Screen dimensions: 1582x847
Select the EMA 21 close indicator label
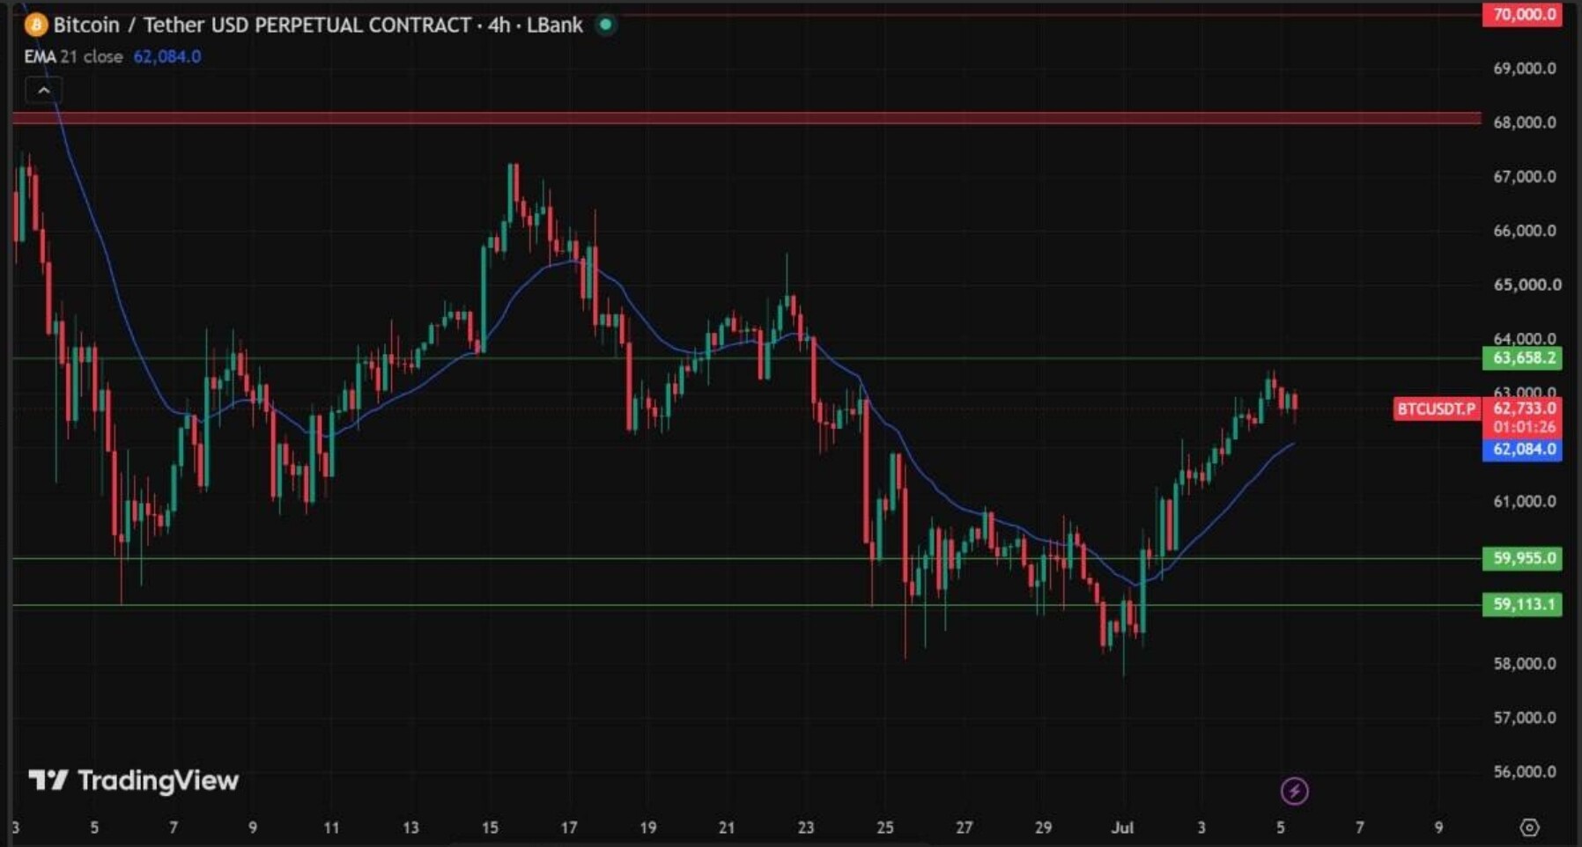pos(73,56)
